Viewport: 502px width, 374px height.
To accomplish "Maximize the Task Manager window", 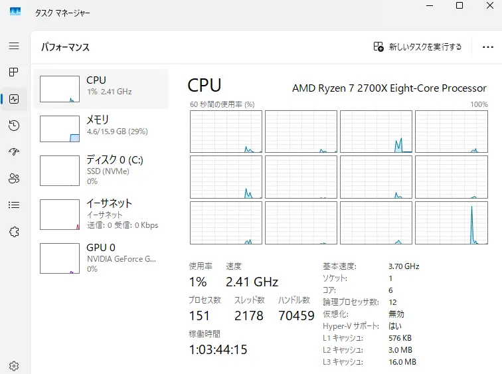I will 459,6.
